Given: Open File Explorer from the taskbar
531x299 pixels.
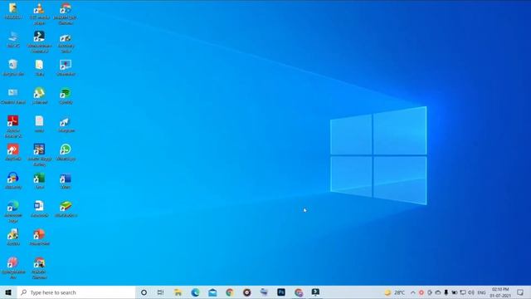Looking at the screenshot, I should [x=178, y=292].
